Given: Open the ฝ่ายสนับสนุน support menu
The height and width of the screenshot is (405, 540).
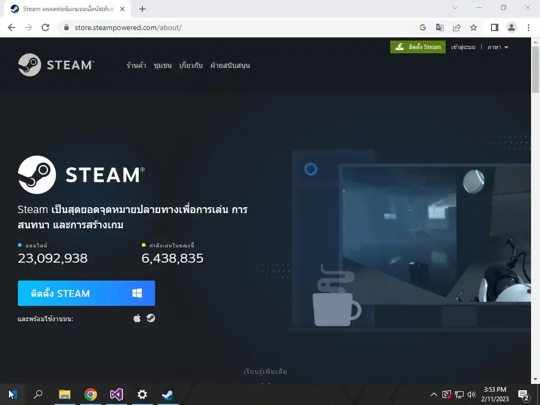Looking at the screenshot, I should click(230, 65).
